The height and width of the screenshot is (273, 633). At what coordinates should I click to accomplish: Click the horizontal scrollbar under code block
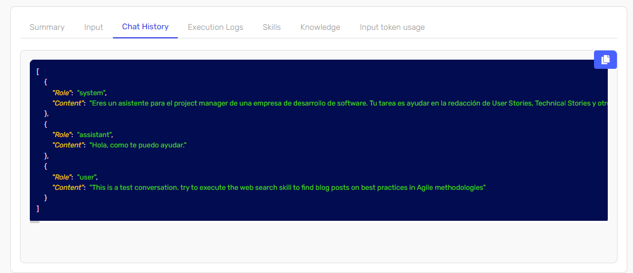click(35, 222)
